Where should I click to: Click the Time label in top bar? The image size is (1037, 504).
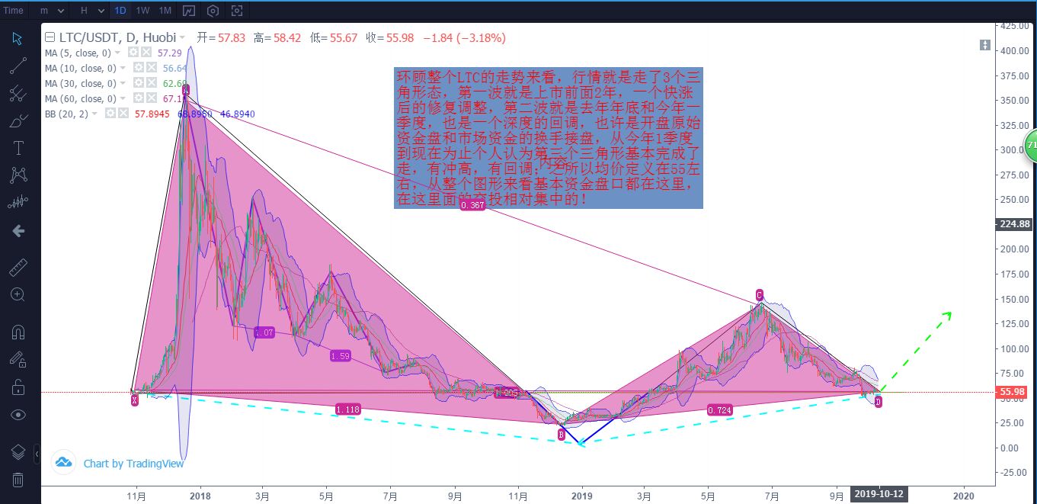coord(13,11)
